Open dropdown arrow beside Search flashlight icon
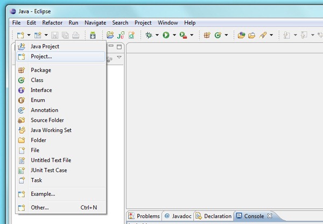This screenshot has height=224, width=323. (271, 35)
